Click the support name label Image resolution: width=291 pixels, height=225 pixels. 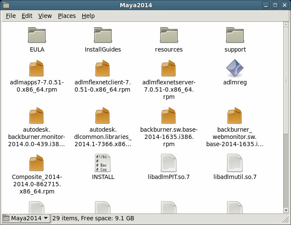(235, 49)
